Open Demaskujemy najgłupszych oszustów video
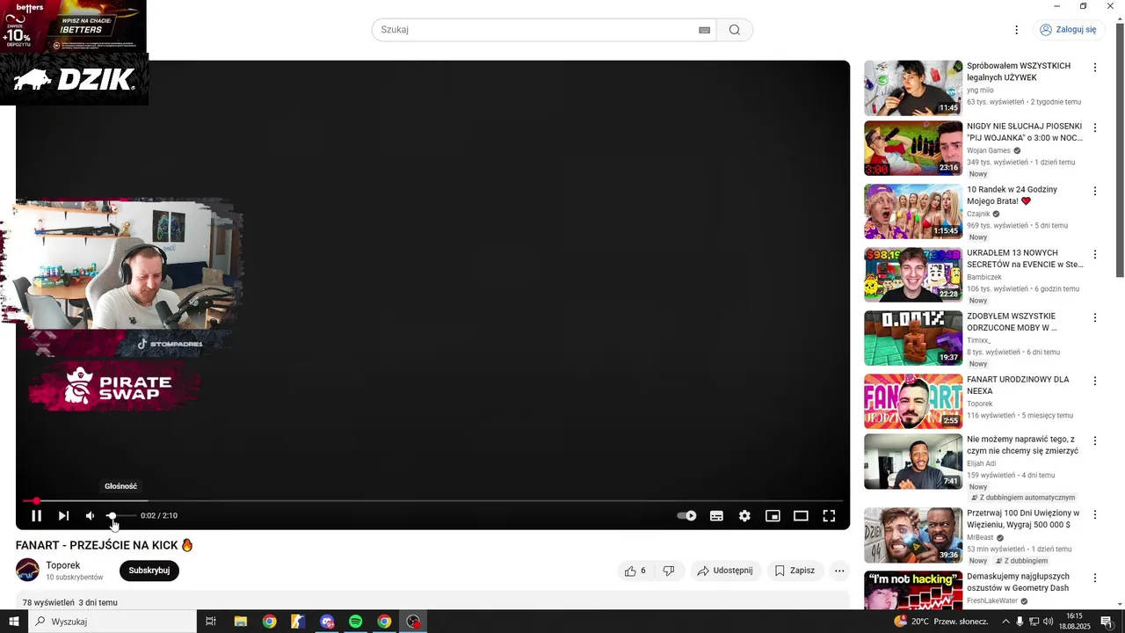 tap(913, 590)
